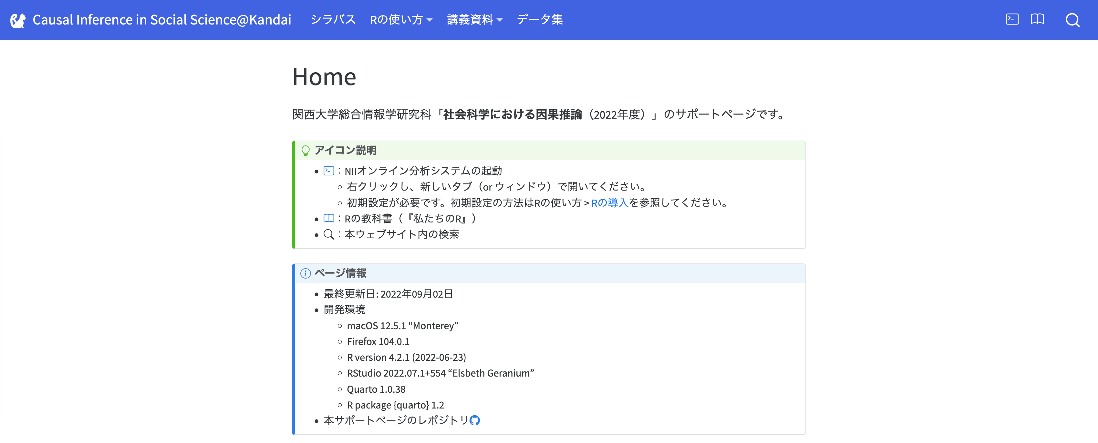Viewport: 1098px width, 443px height.
Task: Click the アイコン説明 callout header
Action: [345, 151]
